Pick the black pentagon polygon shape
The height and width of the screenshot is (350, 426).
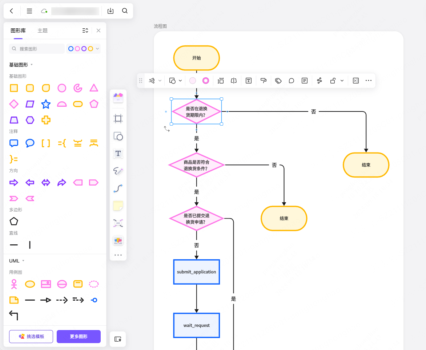point(14,221)
